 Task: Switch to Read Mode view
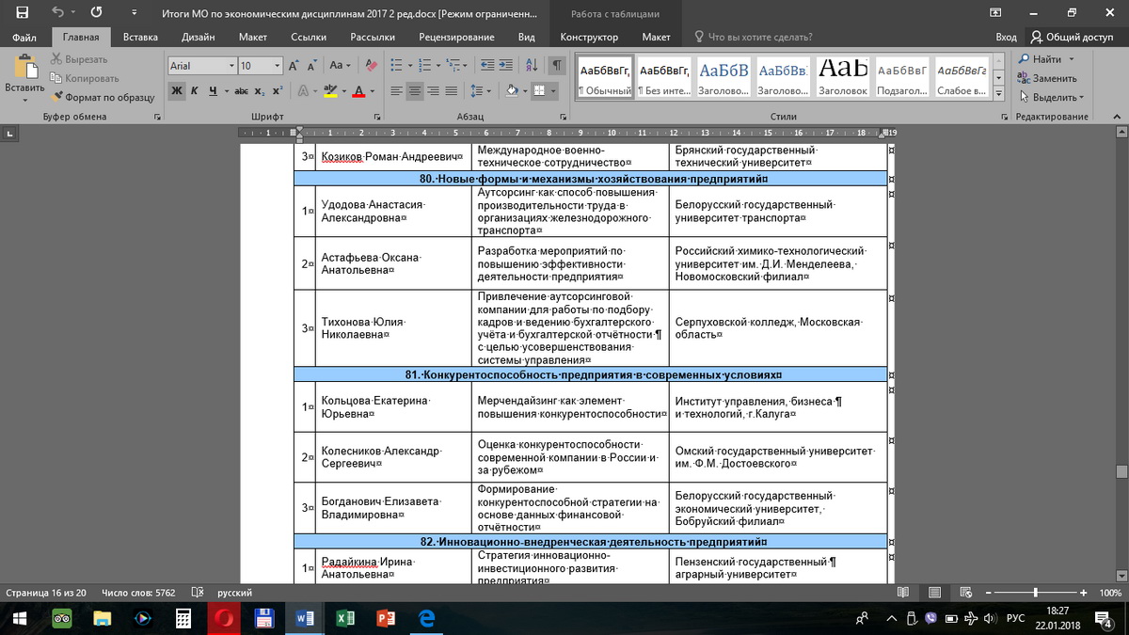click(x=904, y=593)
